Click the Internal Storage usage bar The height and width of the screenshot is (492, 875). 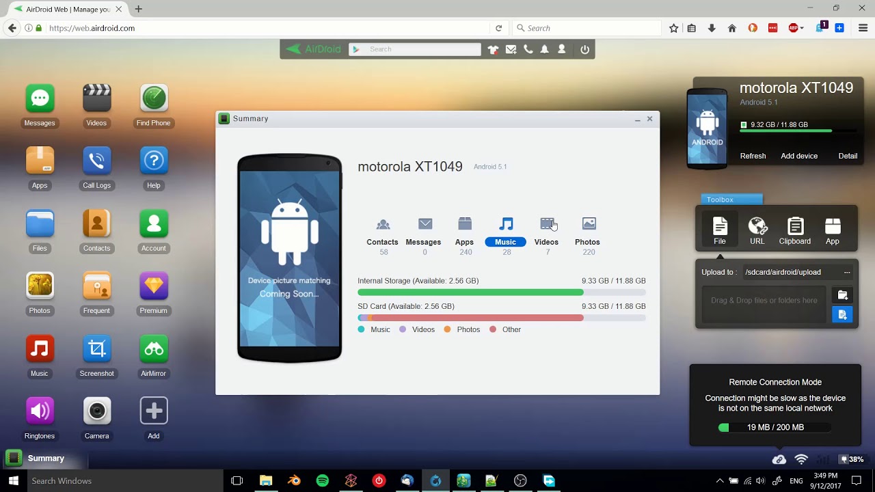pos(502,292)
